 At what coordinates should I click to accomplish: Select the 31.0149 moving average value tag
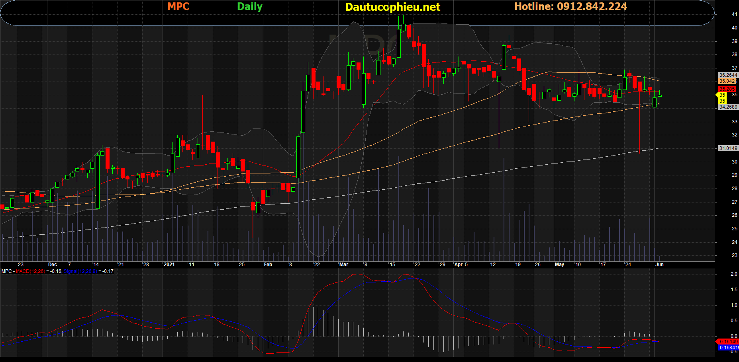728,148
